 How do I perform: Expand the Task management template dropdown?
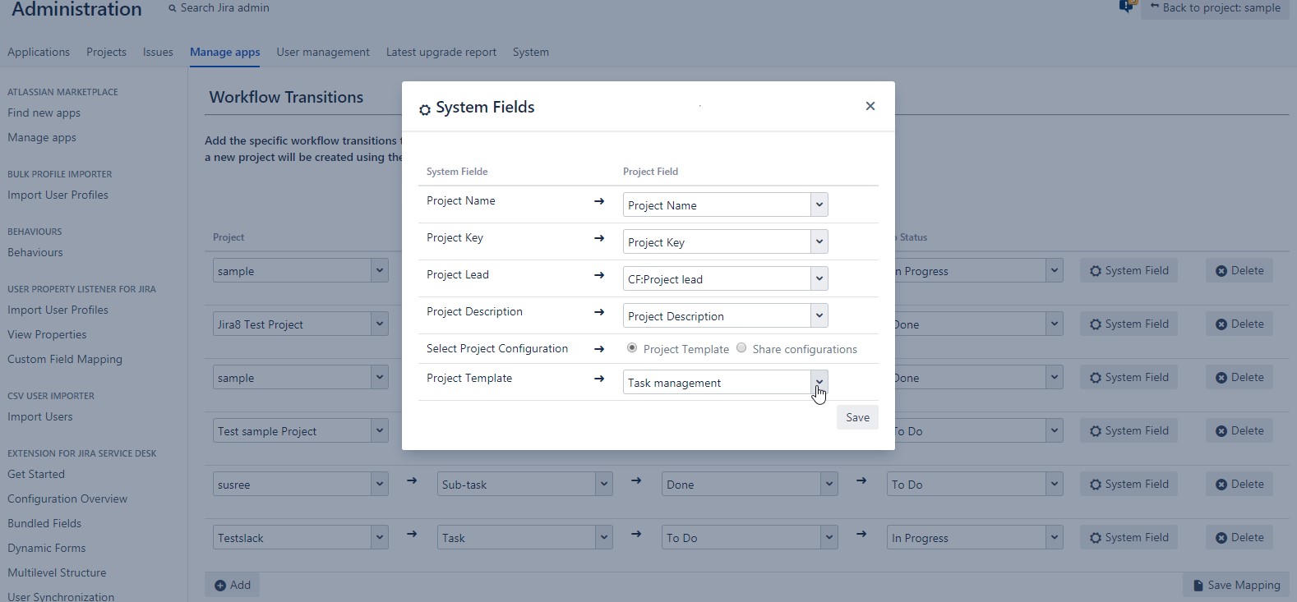[x=725, y=382]
